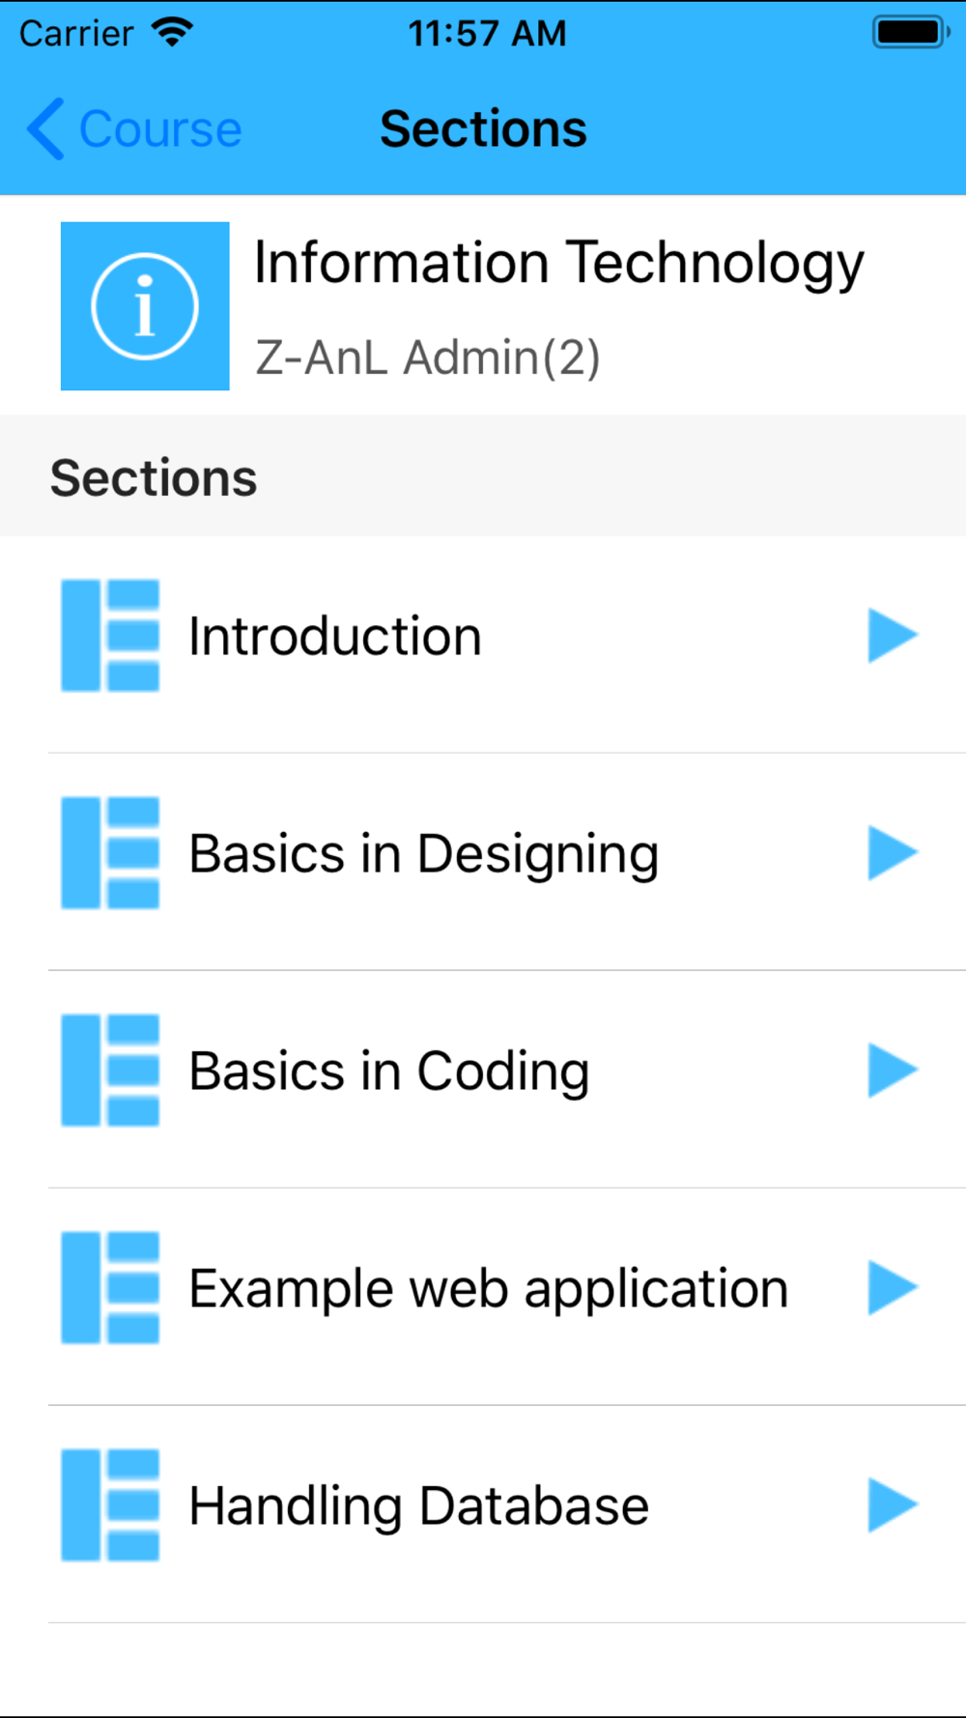Tap the Information Technology course title

558,264
